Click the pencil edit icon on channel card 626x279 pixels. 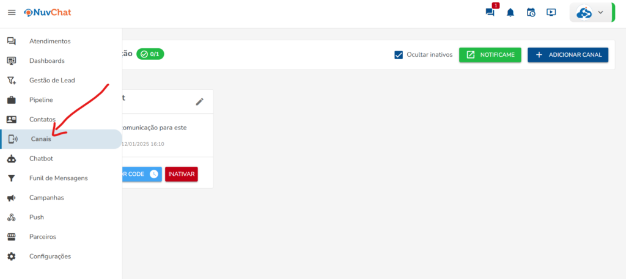point(200,102)
